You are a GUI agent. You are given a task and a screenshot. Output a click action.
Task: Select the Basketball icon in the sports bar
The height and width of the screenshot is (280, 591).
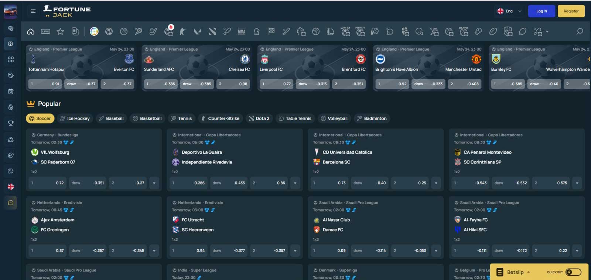point(124,32)
